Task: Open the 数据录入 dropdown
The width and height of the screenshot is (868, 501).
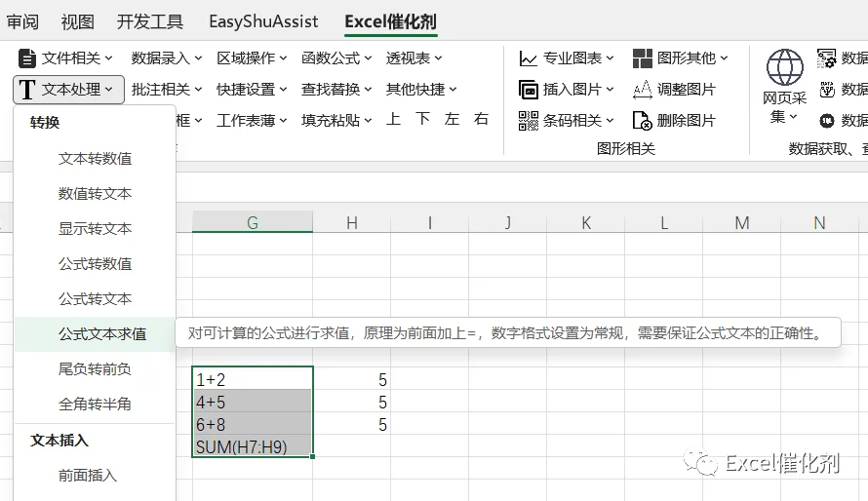Action: 166,58
